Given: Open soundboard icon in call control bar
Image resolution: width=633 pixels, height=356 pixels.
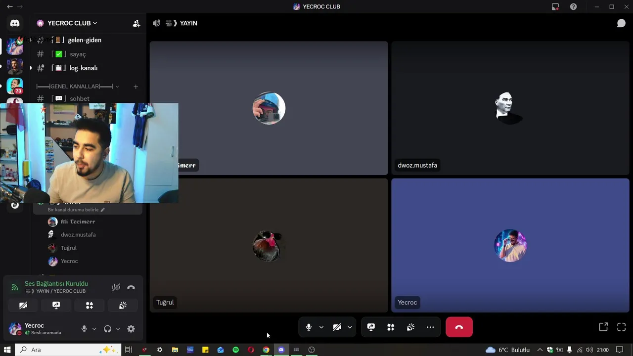Looking at the screenshot, I should pos(410,327).
